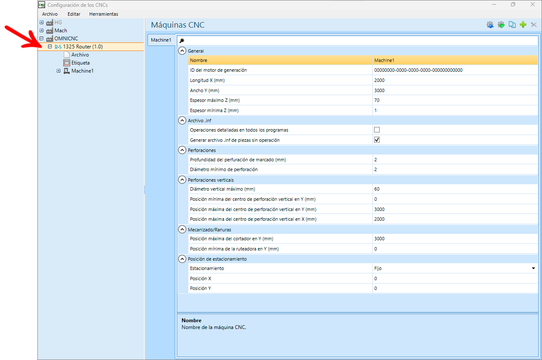This screenshot has height=360, width=542.
Task: Uncheck Generar archivo .inf de piezas sin operación
Action: [x=377, y=140]
